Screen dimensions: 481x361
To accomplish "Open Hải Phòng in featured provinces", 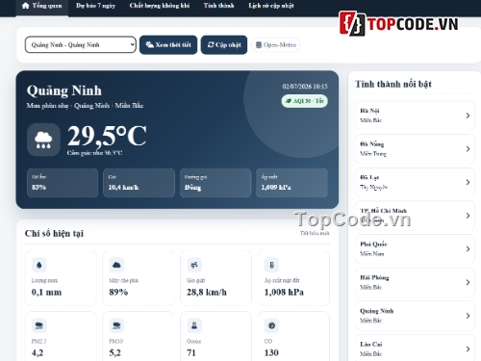I will coord(415,282).
